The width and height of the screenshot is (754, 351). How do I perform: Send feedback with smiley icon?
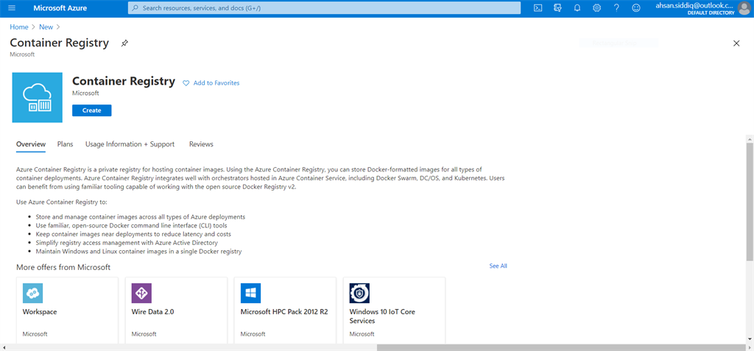click(x=636, y=8)
